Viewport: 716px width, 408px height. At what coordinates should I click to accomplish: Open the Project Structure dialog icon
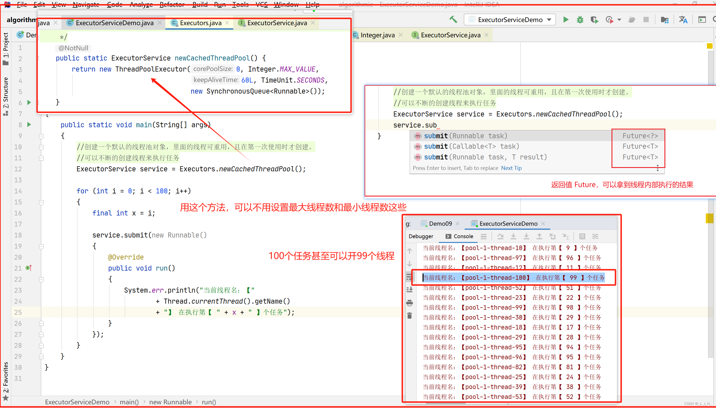click(x=664, y=20)
